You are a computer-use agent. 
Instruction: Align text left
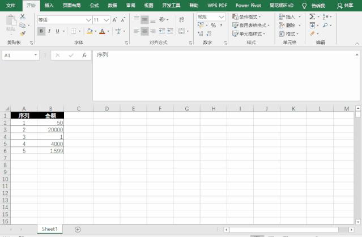137,31
